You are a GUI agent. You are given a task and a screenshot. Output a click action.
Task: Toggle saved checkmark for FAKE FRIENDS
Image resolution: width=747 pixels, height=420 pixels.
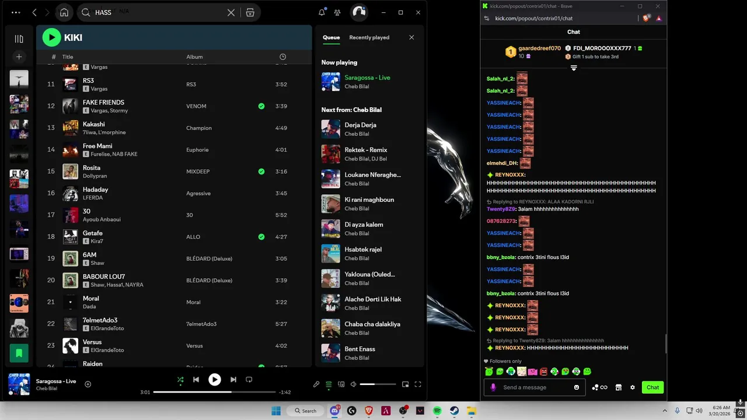(x=261, y=106)
